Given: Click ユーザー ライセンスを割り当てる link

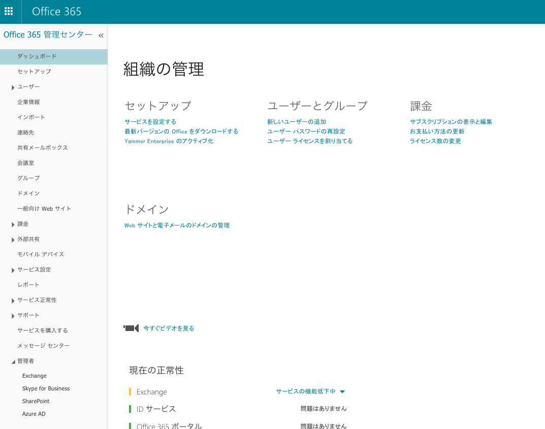Looking at the screenshot, I should (x=310, y=141).
